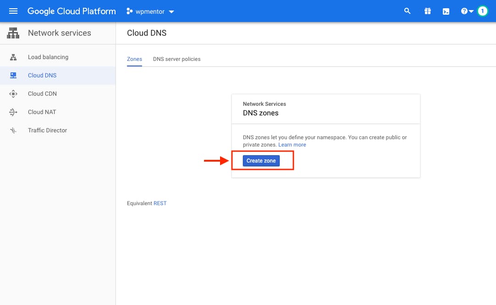
Task: Click the Network Services card label
Action: coord(265,104)
